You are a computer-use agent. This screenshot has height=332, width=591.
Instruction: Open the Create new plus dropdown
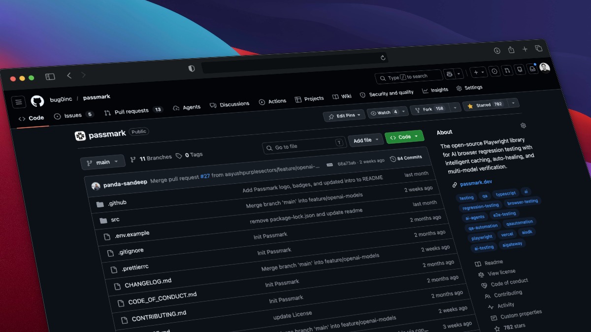coord(479,72)
